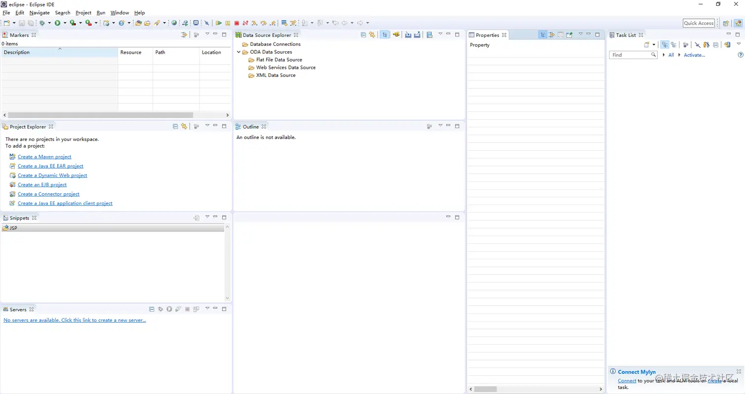The height and width of the screenshot is (394, 745).
Task: Select the JSP drawer in Snippets
Action: (113, 228)
